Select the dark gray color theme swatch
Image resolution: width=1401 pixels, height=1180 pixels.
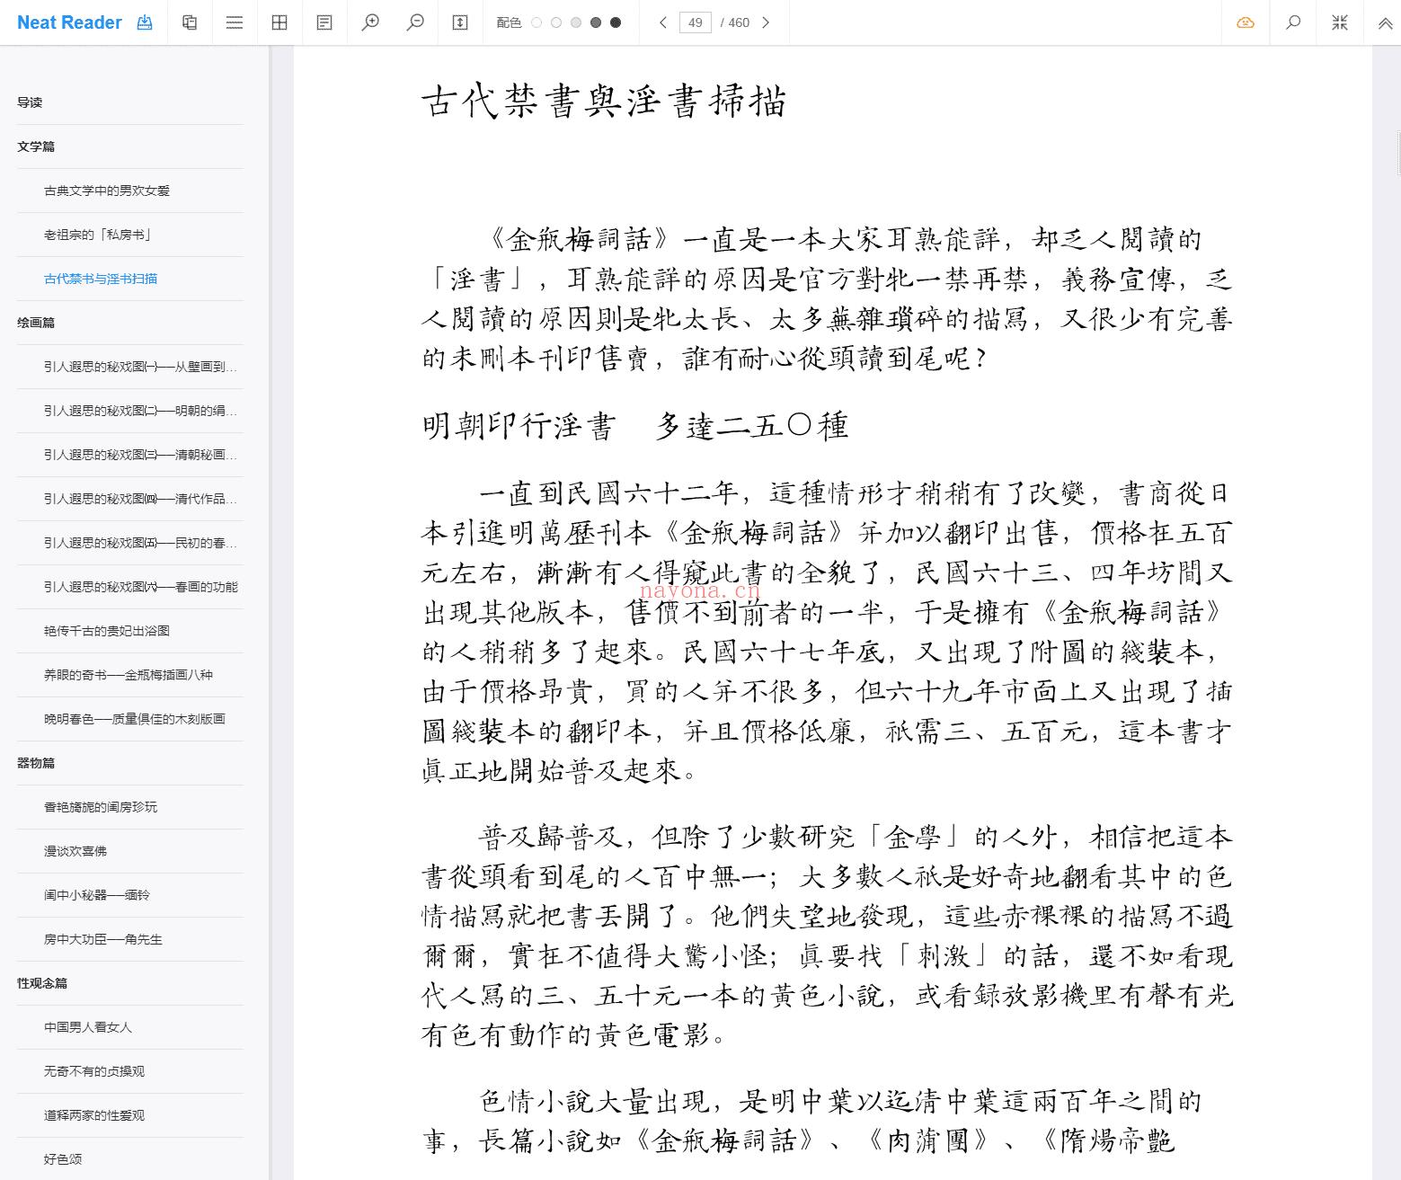[x=596, y=22]
